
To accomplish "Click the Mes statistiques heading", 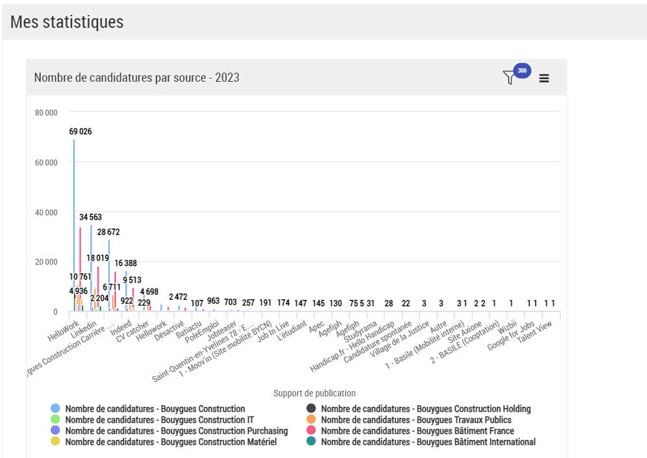I will click(x=67, y=21).
